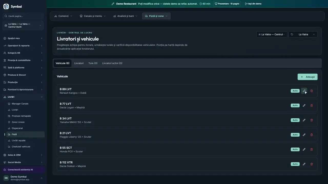Click the Symbai logo icon
328x184 pixels.
click(6, 6)
